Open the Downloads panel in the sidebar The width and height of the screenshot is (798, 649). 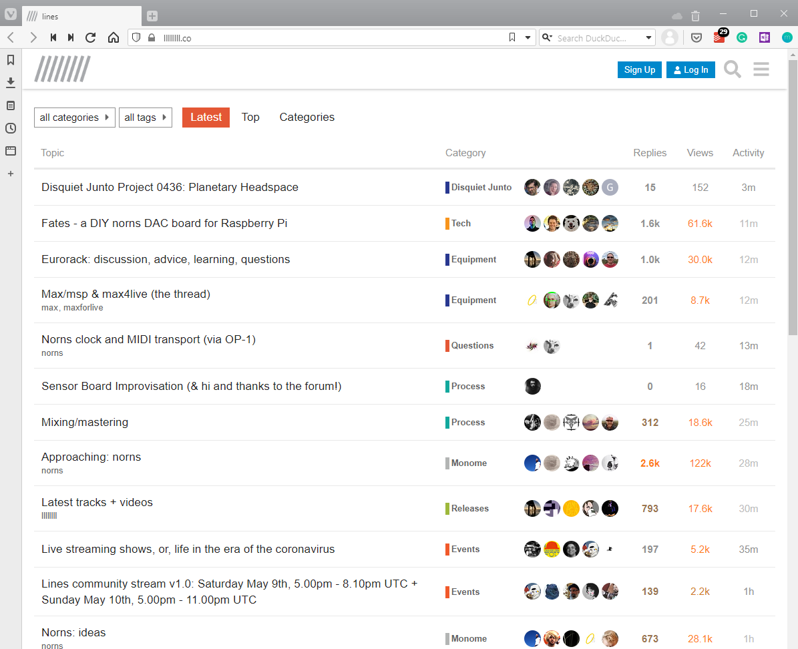pyautogui.click(x=11, y=83)
